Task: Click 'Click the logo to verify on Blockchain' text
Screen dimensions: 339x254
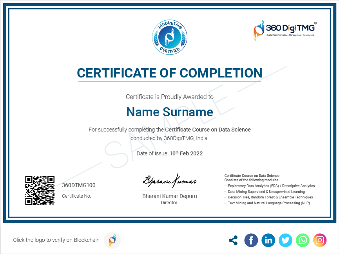Action: 56,240
